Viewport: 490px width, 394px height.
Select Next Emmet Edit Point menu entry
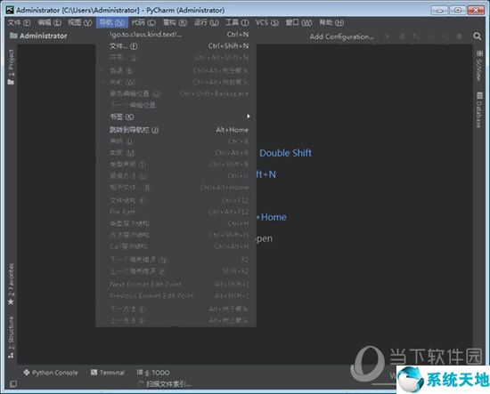176,285
